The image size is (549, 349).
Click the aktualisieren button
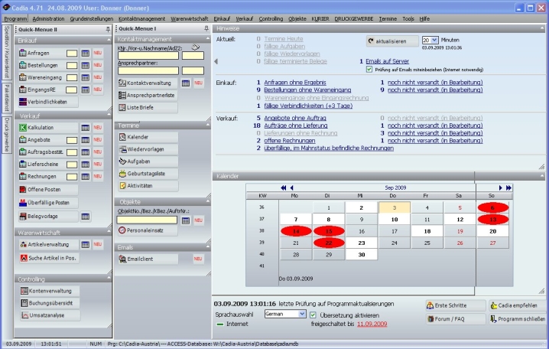click(391, 39)
